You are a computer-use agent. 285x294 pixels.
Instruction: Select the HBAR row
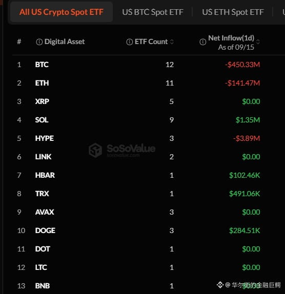click(x=149, y=175)
